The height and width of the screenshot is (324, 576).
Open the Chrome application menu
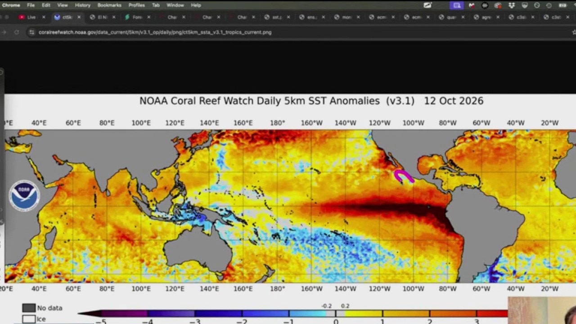coord(11,5)
